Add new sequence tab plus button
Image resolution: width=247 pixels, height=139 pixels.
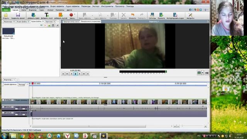click(17, 80)
